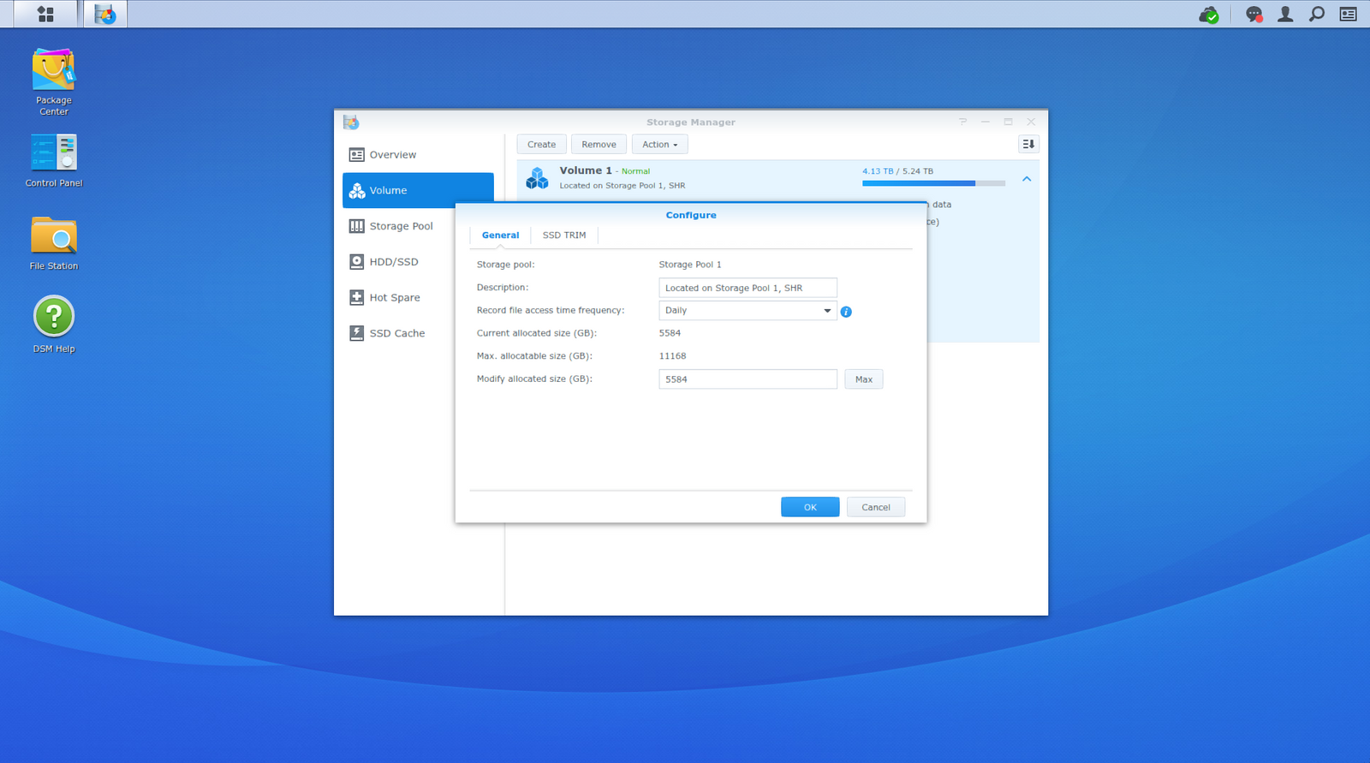Image resolution: width=1370 pixels, height=763 pixels.
Task: Click the Volume 1 title text
Action: pos(586,170)
